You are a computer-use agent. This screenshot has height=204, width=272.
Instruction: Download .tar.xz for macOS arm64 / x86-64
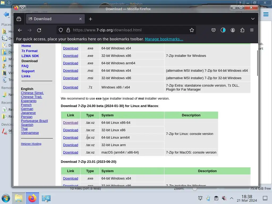[71, 152]
